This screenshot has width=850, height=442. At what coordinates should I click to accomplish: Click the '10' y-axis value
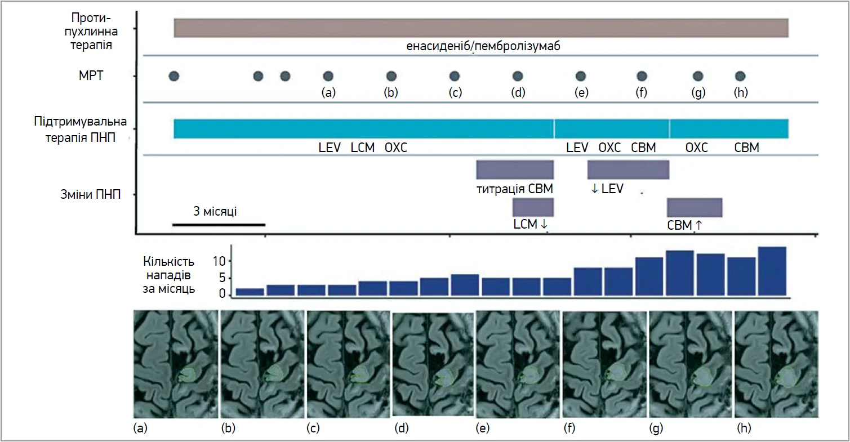pos(219,261)
